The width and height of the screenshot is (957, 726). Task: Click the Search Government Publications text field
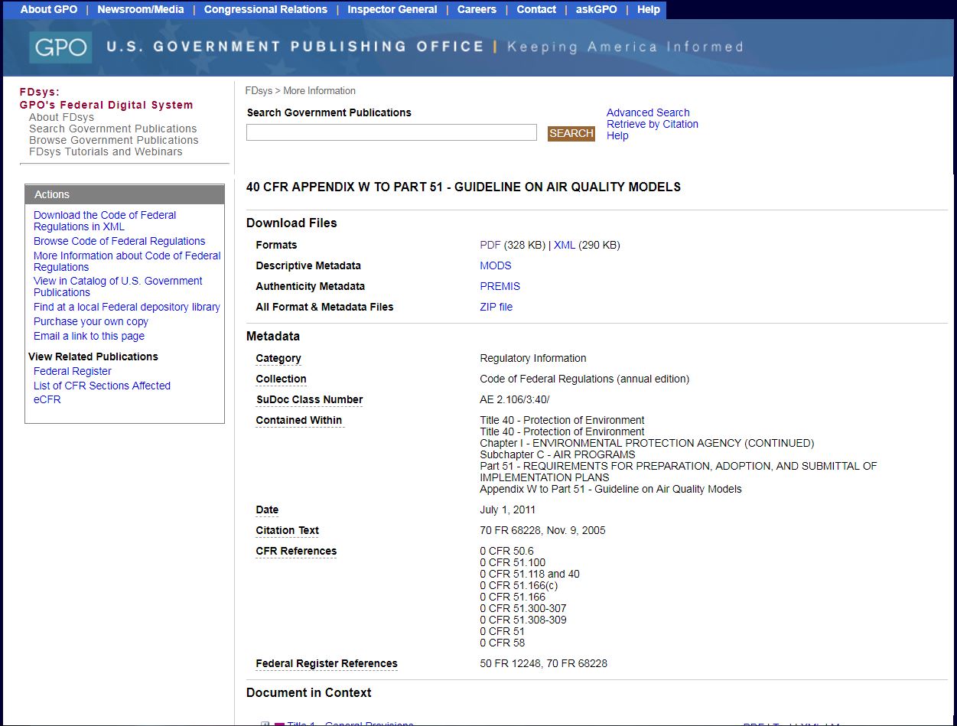[391, 133]
